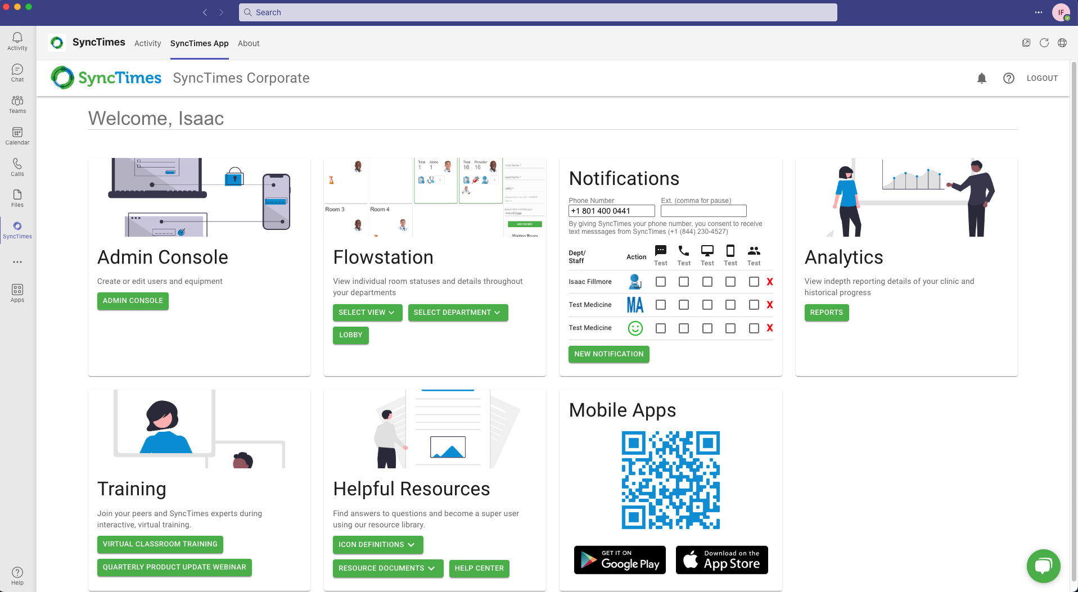Screen dimensions: 1078x592
Task: Open app in browser globe icon
Action: 1062,43
